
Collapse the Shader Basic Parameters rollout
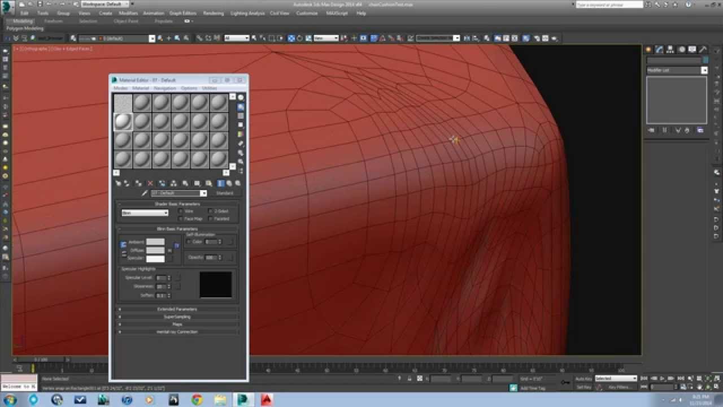(177, 204)
